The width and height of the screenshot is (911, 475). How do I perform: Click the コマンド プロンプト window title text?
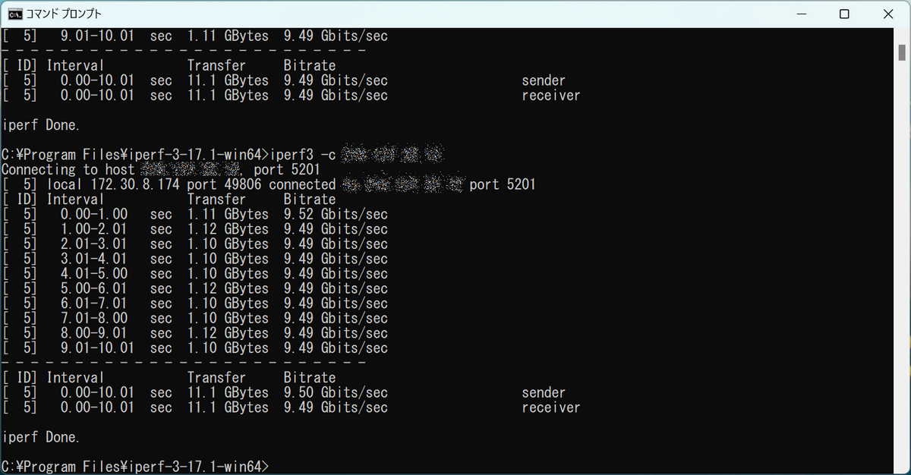(64, 14)
